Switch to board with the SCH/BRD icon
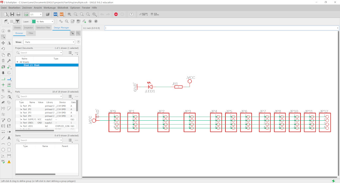340x183 pixels. pyautogui.click(x=26, y=14)
